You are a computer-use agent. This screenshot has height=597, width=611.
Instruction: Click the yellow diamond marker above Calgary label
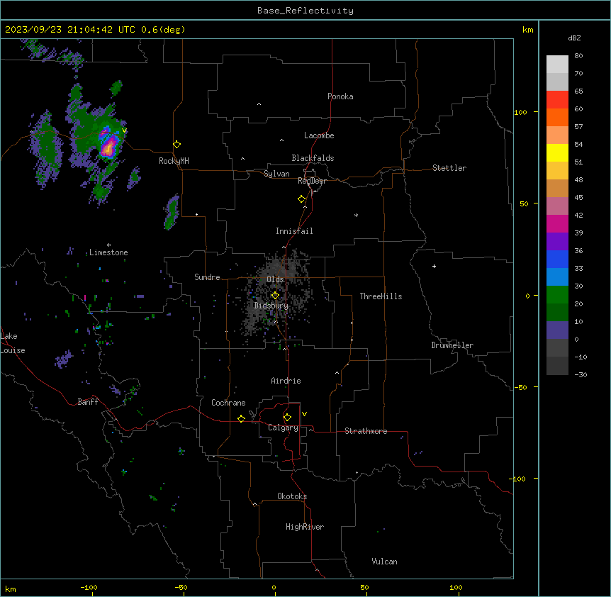coord(287,418)
